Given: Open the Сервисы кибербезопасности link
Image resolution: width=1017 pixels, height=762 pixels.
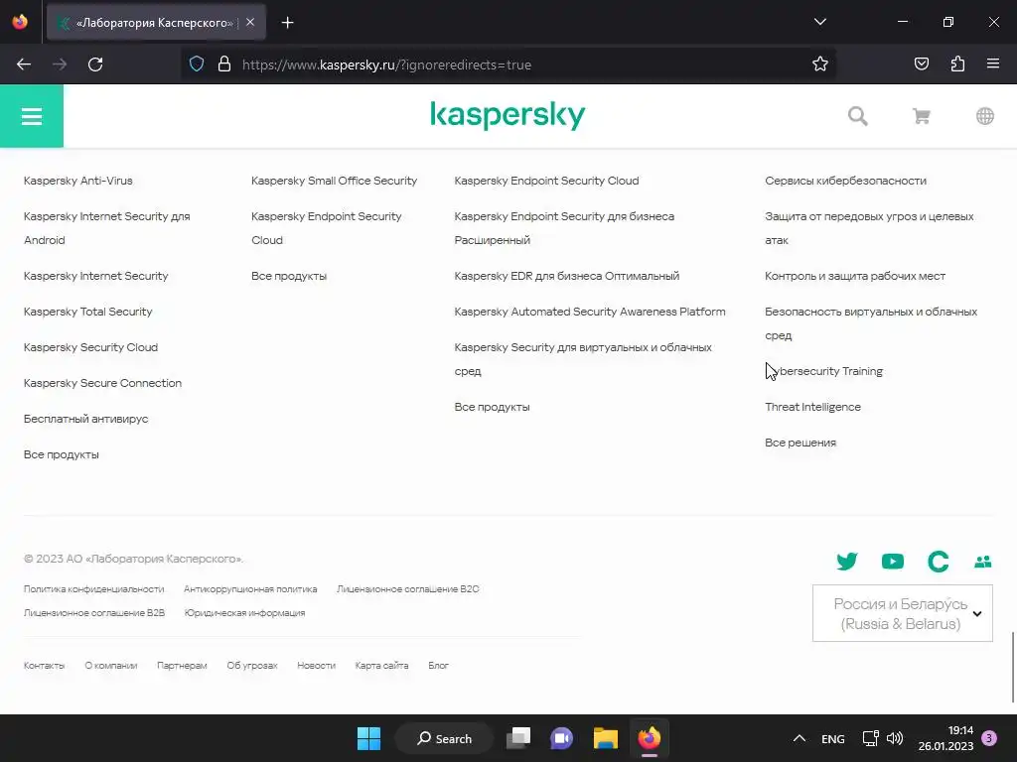Looking at the screenshot, I should tap(846, 181).
